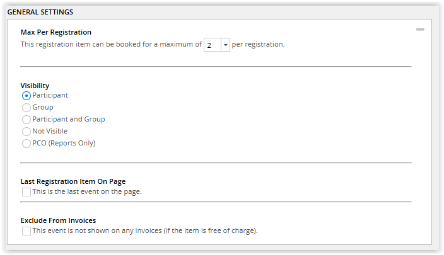
Task: Click the Max Per Registration heading
Action: [x=56, y=32]
